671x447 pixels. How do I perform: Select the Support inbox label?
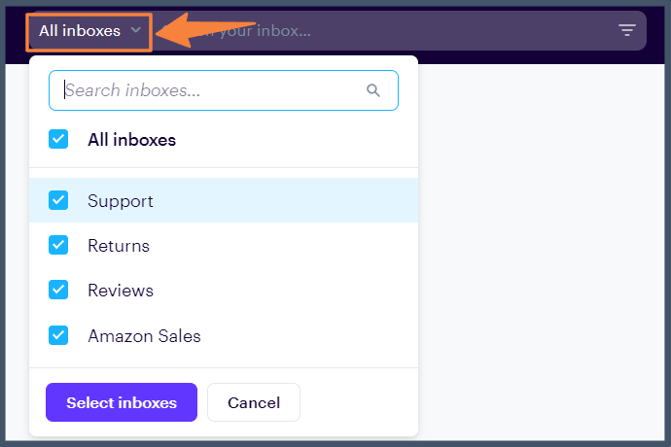[x=121, y=201]
